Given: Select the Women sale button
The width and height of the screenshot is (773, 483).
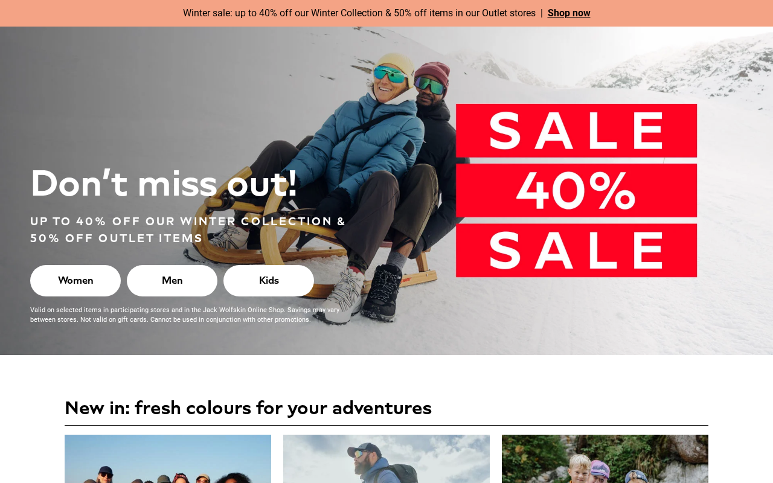Looking at the screenshot, I should pyautogui.click(x=75, y=281).
